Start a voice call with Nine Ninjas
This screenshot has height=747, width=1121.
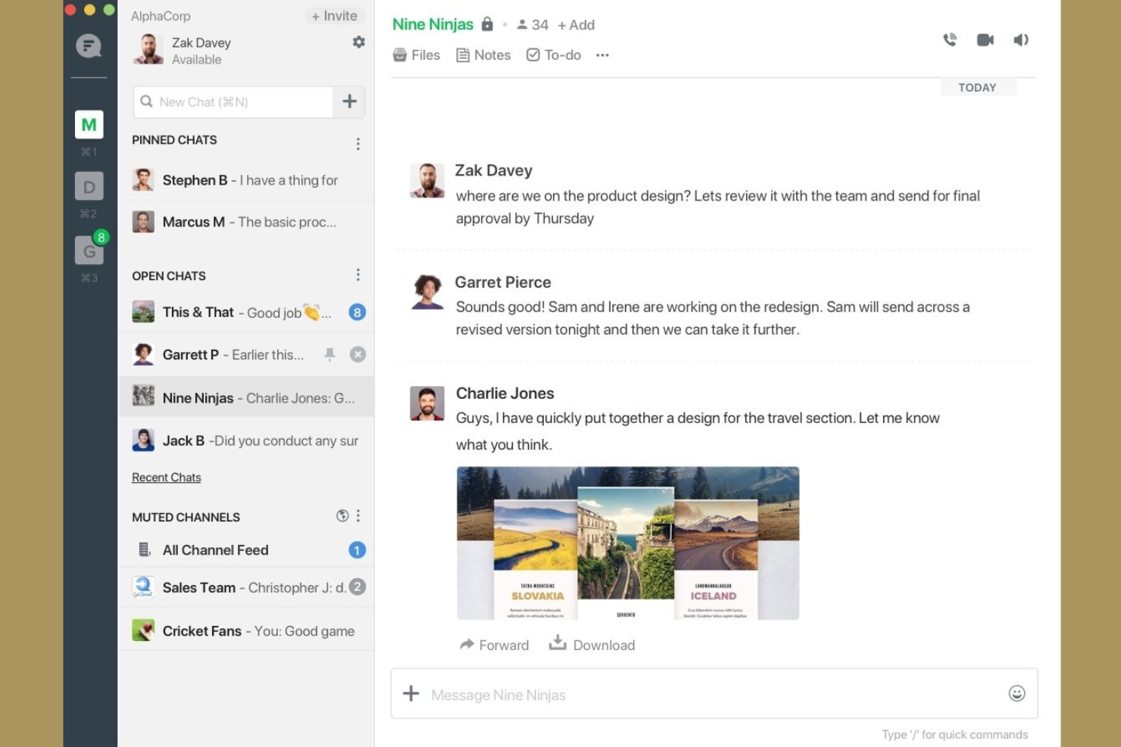(x=949, y=39)
